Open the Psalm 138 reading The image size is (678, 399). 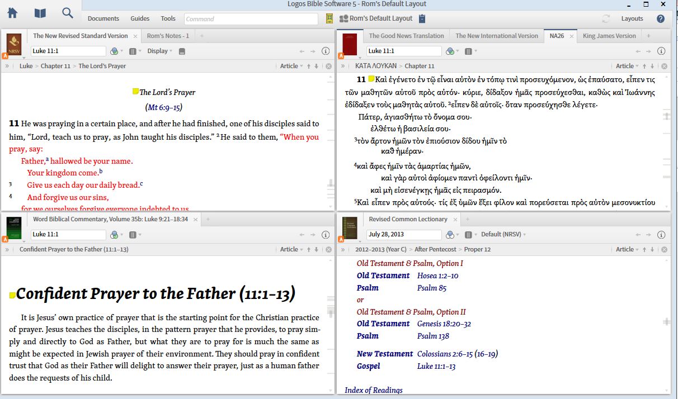click(434, 336)
